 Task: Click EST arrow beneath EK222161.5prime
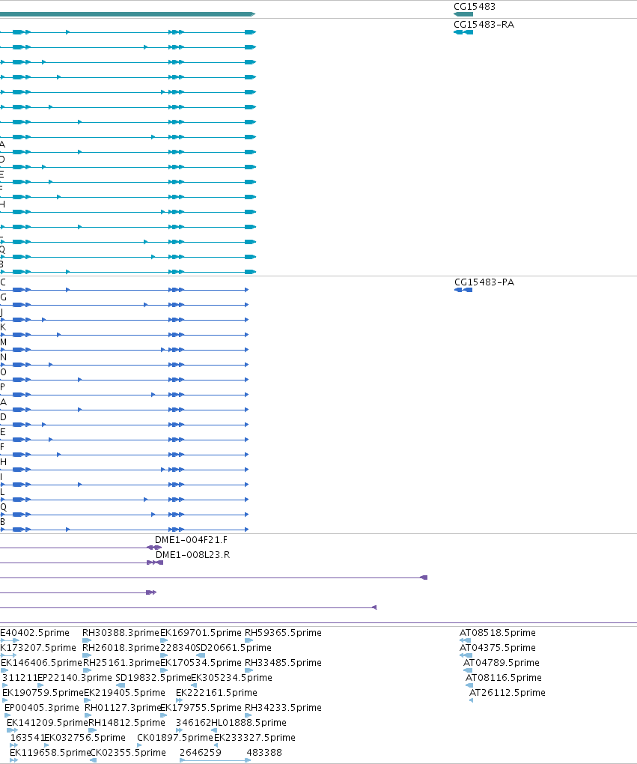[179, 700]
